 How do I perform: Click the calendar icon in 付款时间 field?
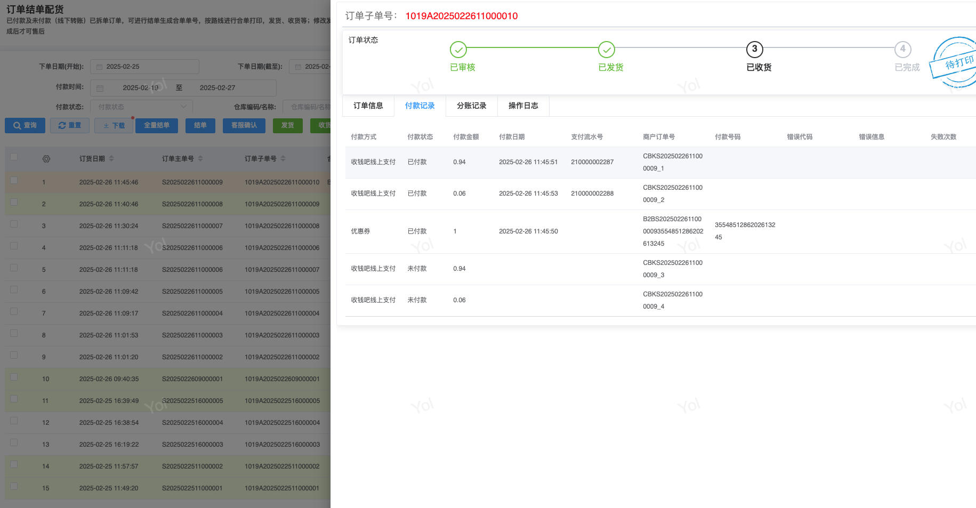(x=100, y=88)
